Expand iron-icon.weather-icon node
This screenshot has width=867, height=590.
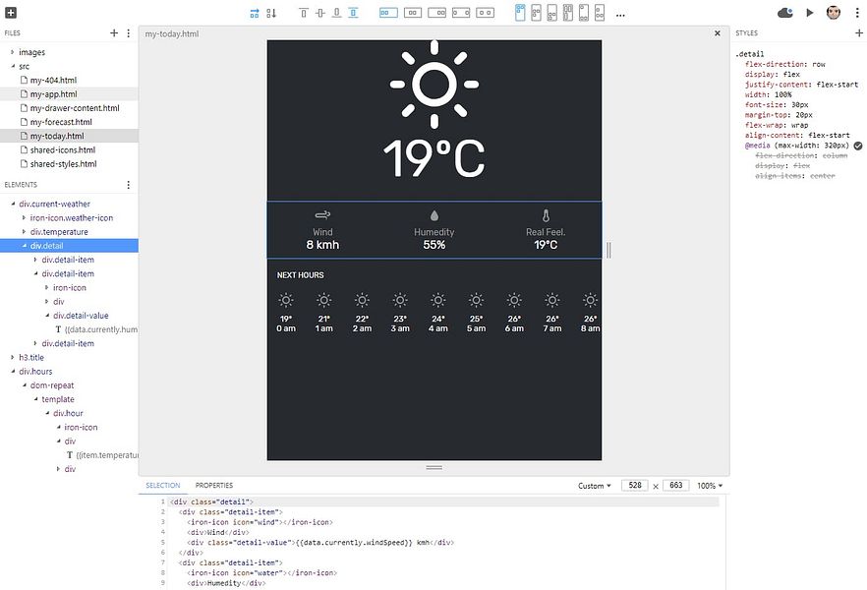point(24,218)
